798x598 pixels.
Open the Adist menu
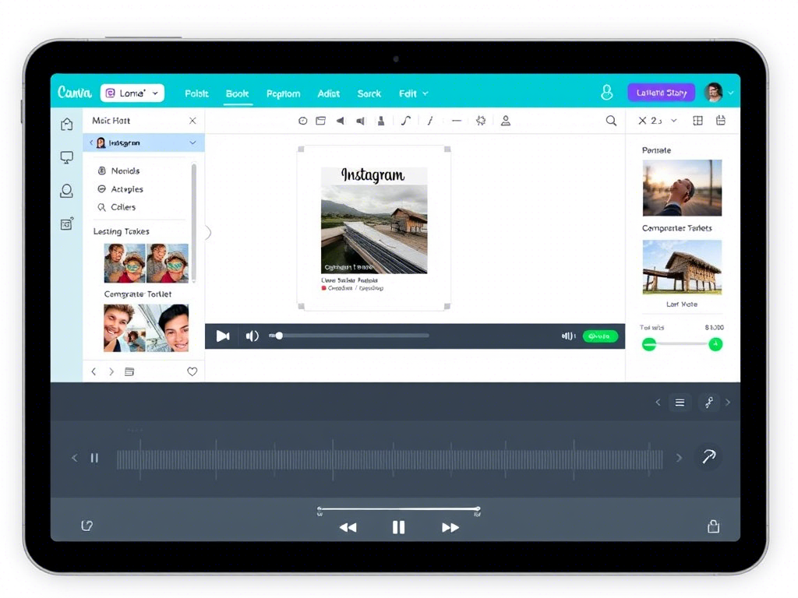(x=328, y=93)
